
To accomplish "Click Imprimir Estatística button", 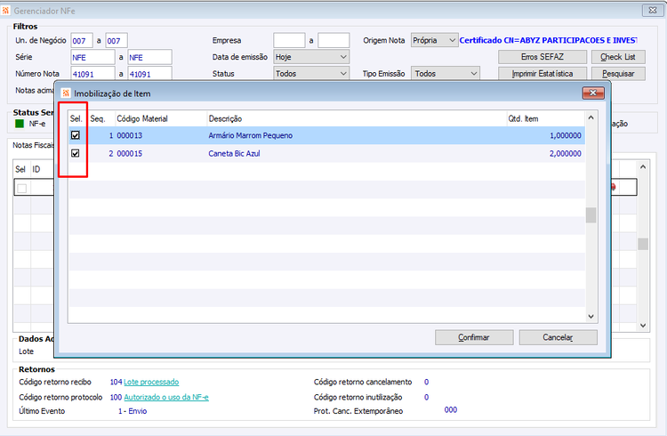I will (x=542, y=74).
